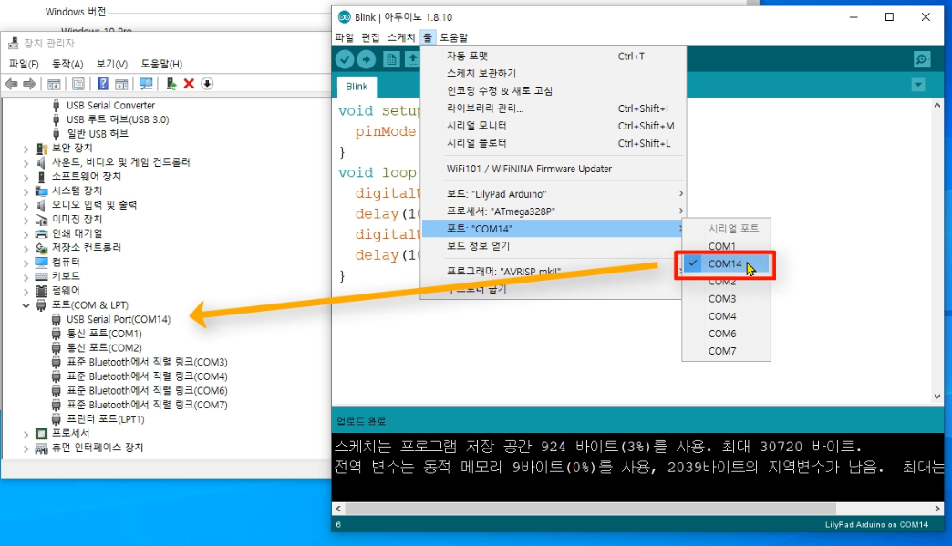952x546 pixels.
Task: Click Scan for hardware changes monitor icon
Action: coord(146,84)
